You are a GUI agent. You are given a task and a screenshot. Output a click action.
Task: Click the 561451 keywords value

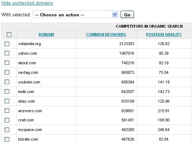point(128,120)
